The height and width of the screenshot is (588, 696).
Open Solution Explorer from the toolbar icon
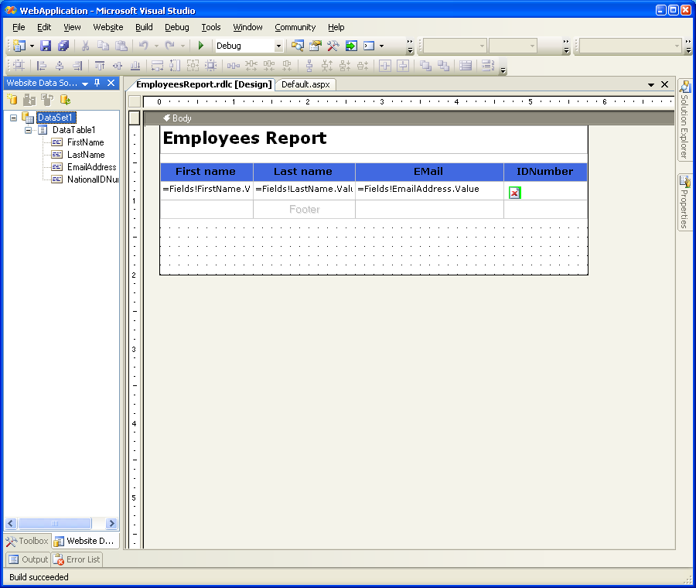(298, 46)
